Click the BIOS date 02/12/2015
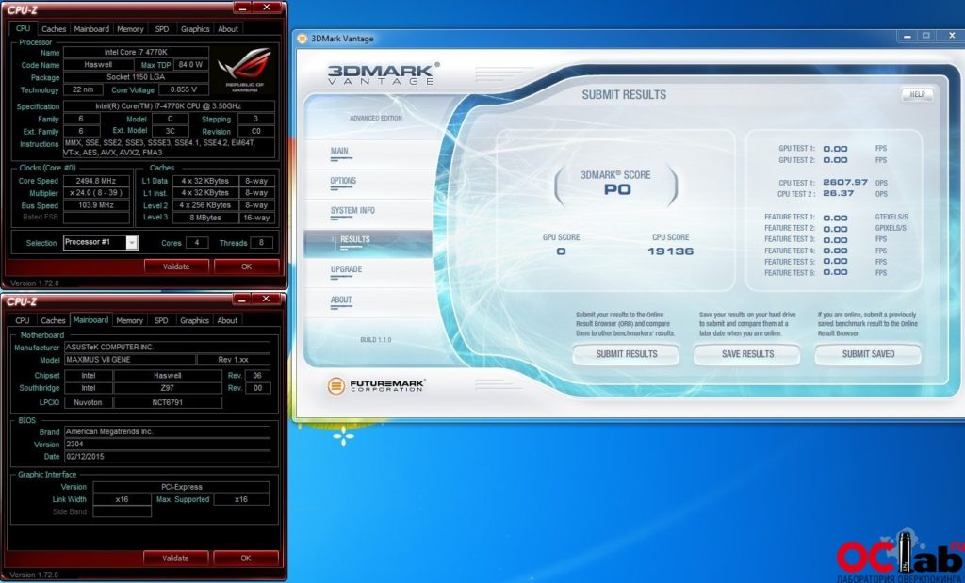This screenshot has width=965, height=583. pyautogui.click(x=167, y=456)
